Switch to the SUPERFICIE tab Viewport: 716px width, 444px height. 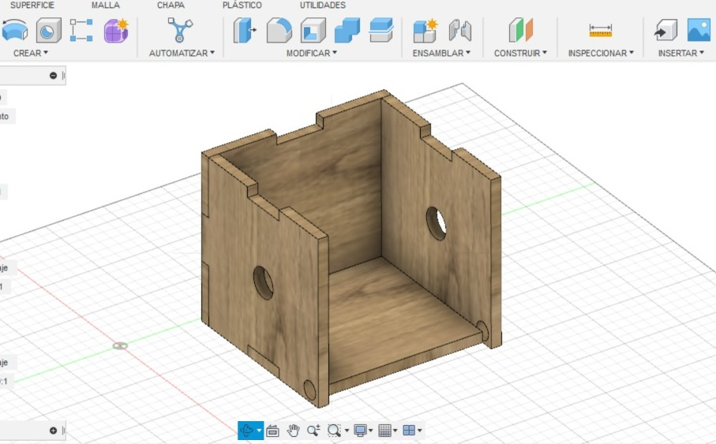32,5
